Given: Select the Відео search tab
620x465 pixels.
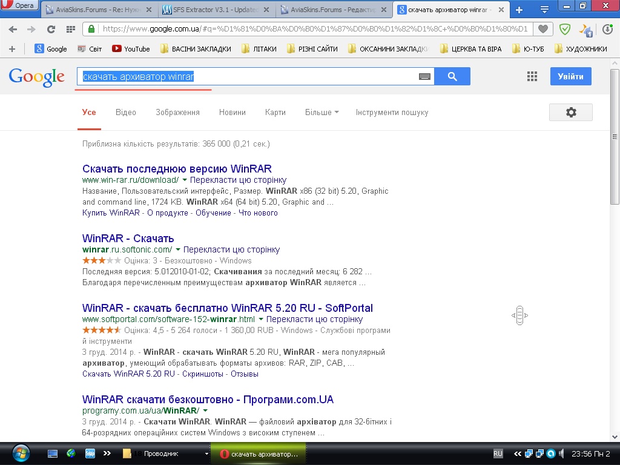Looking at the screenshot, I should [x=126, y=112].
